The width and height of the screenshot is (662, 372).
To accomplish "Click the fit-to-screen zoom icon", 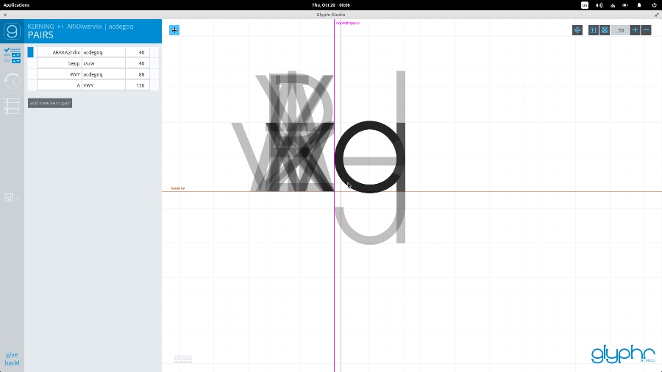I will (605, 30).
